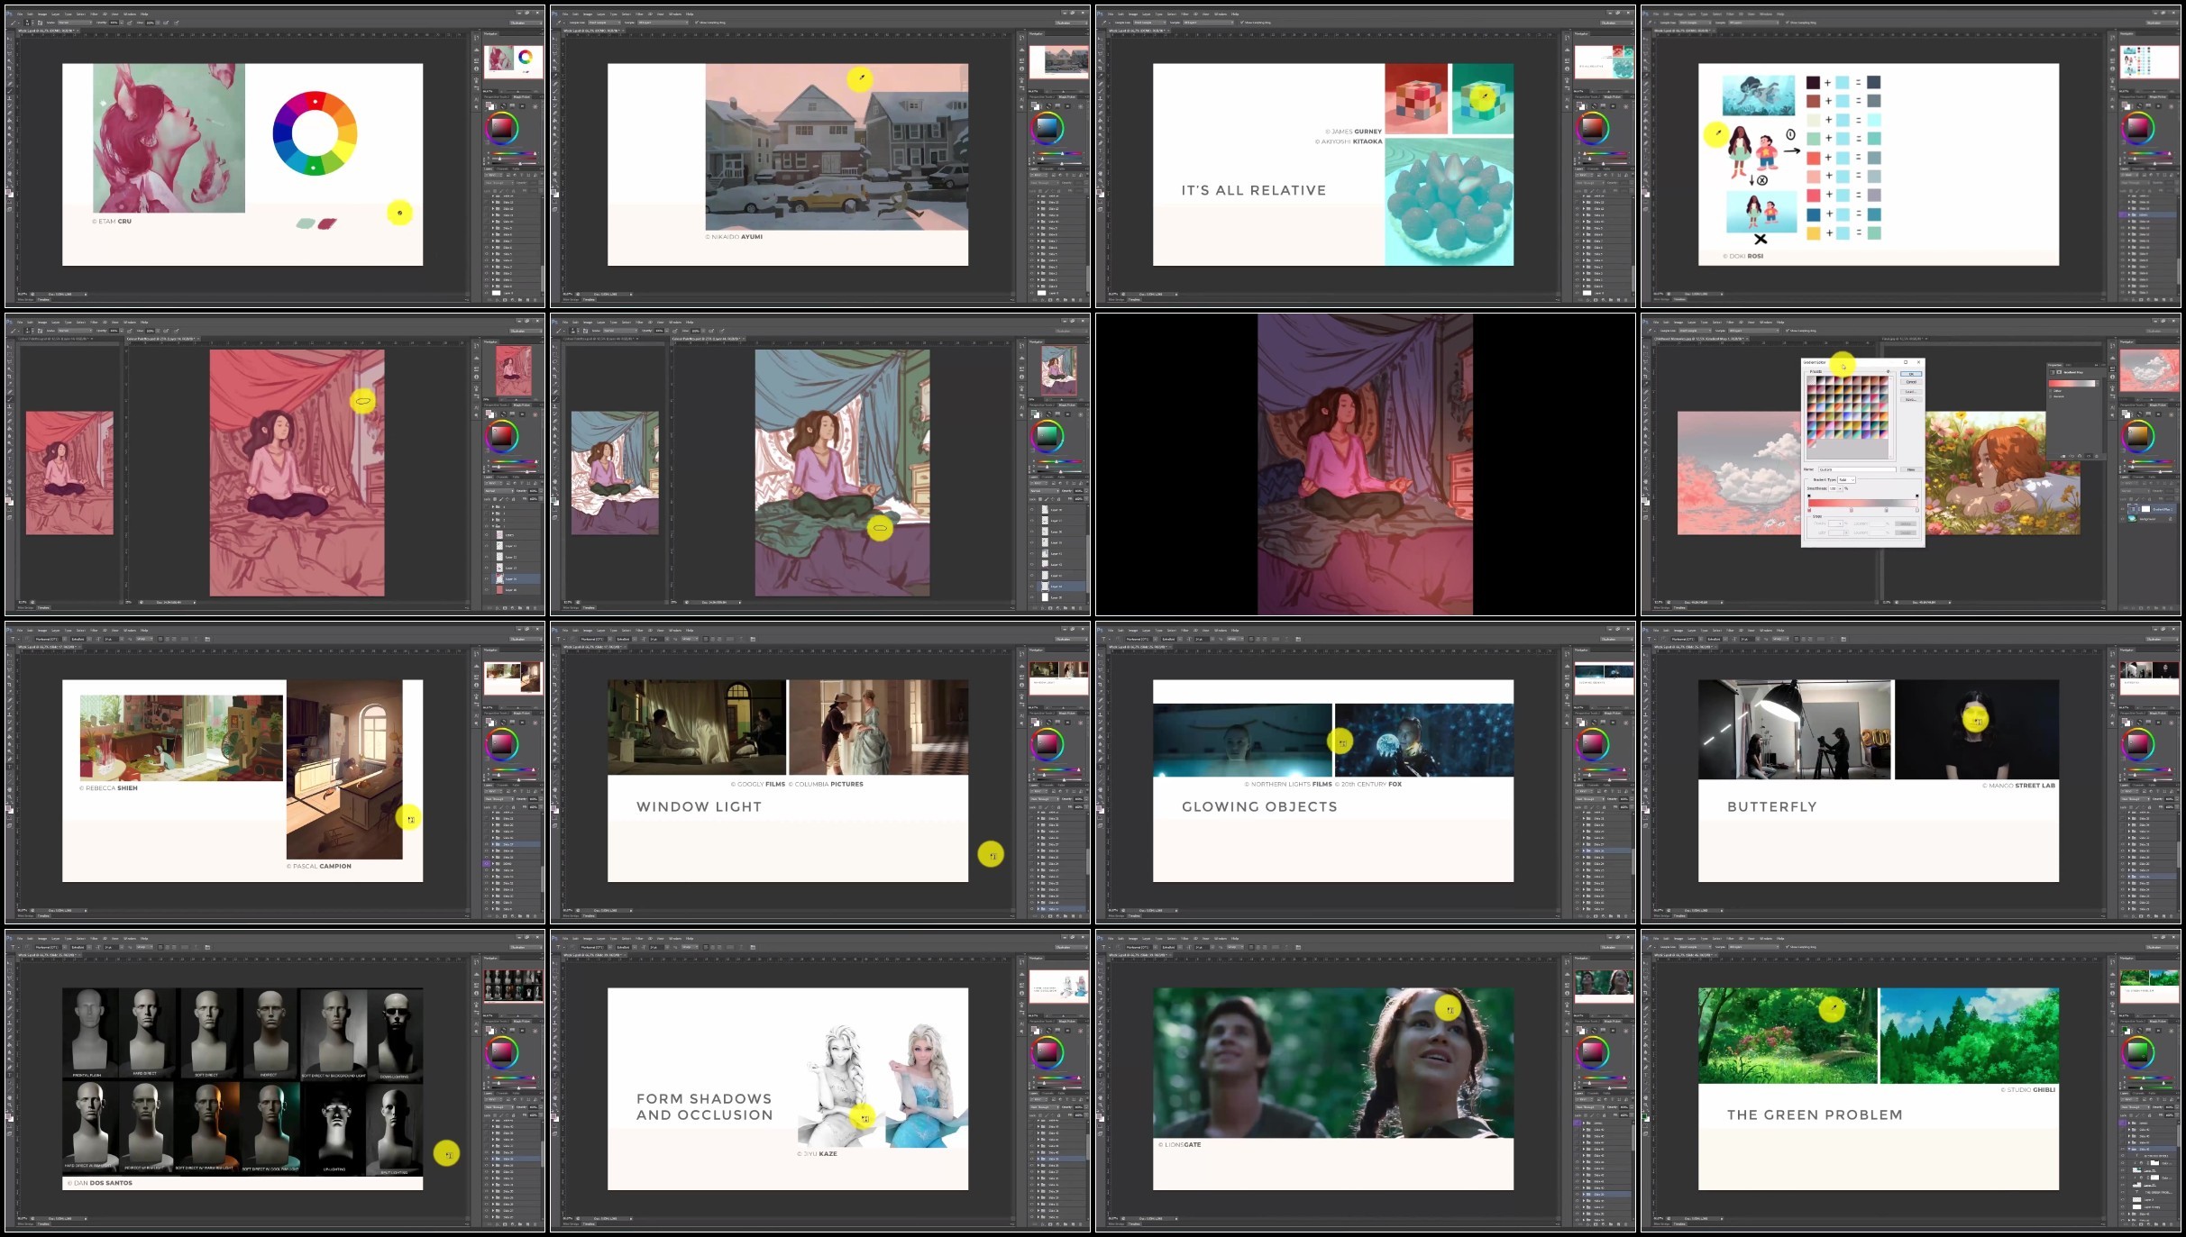Hide the Gradient Map layer via its eye icon

tap(2123, 509)
